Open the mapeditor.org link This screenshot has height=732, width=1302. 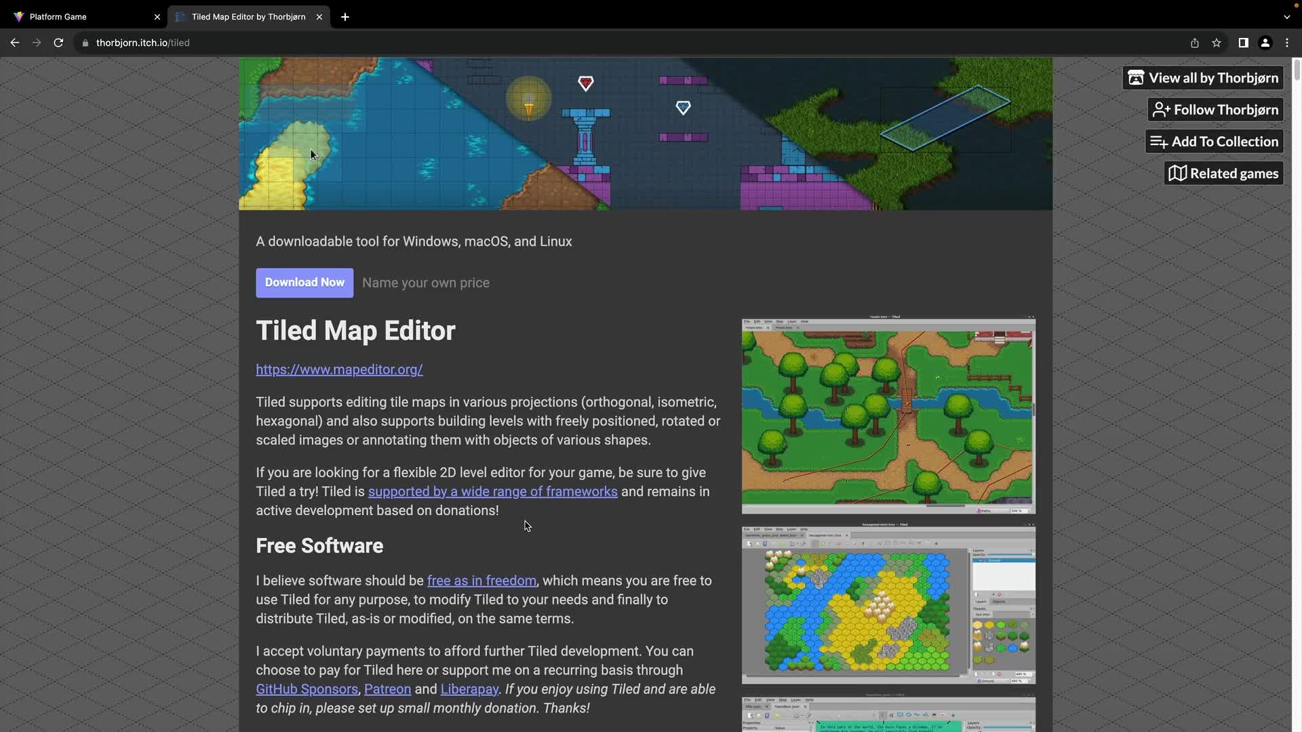339,369
